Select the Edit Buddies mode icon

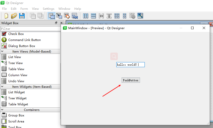(x=67, y=16)
